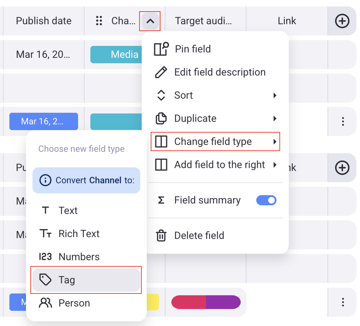The image size is (360, 326).
Task: Open the Change field type submenu
Action: (215, 142)
